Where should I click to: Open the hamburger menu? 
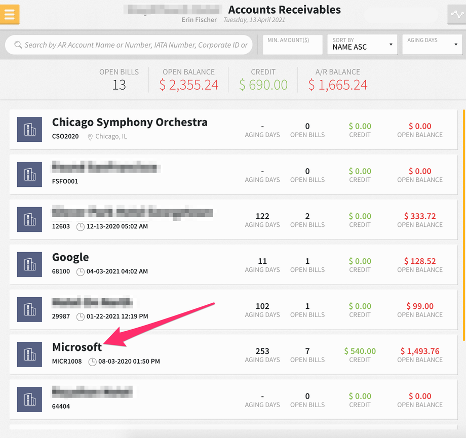[x=10, y=14]
